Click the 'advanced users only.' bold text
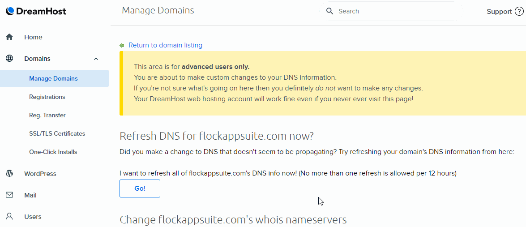Viewport: 526px width, 227px height. [216, 66]
